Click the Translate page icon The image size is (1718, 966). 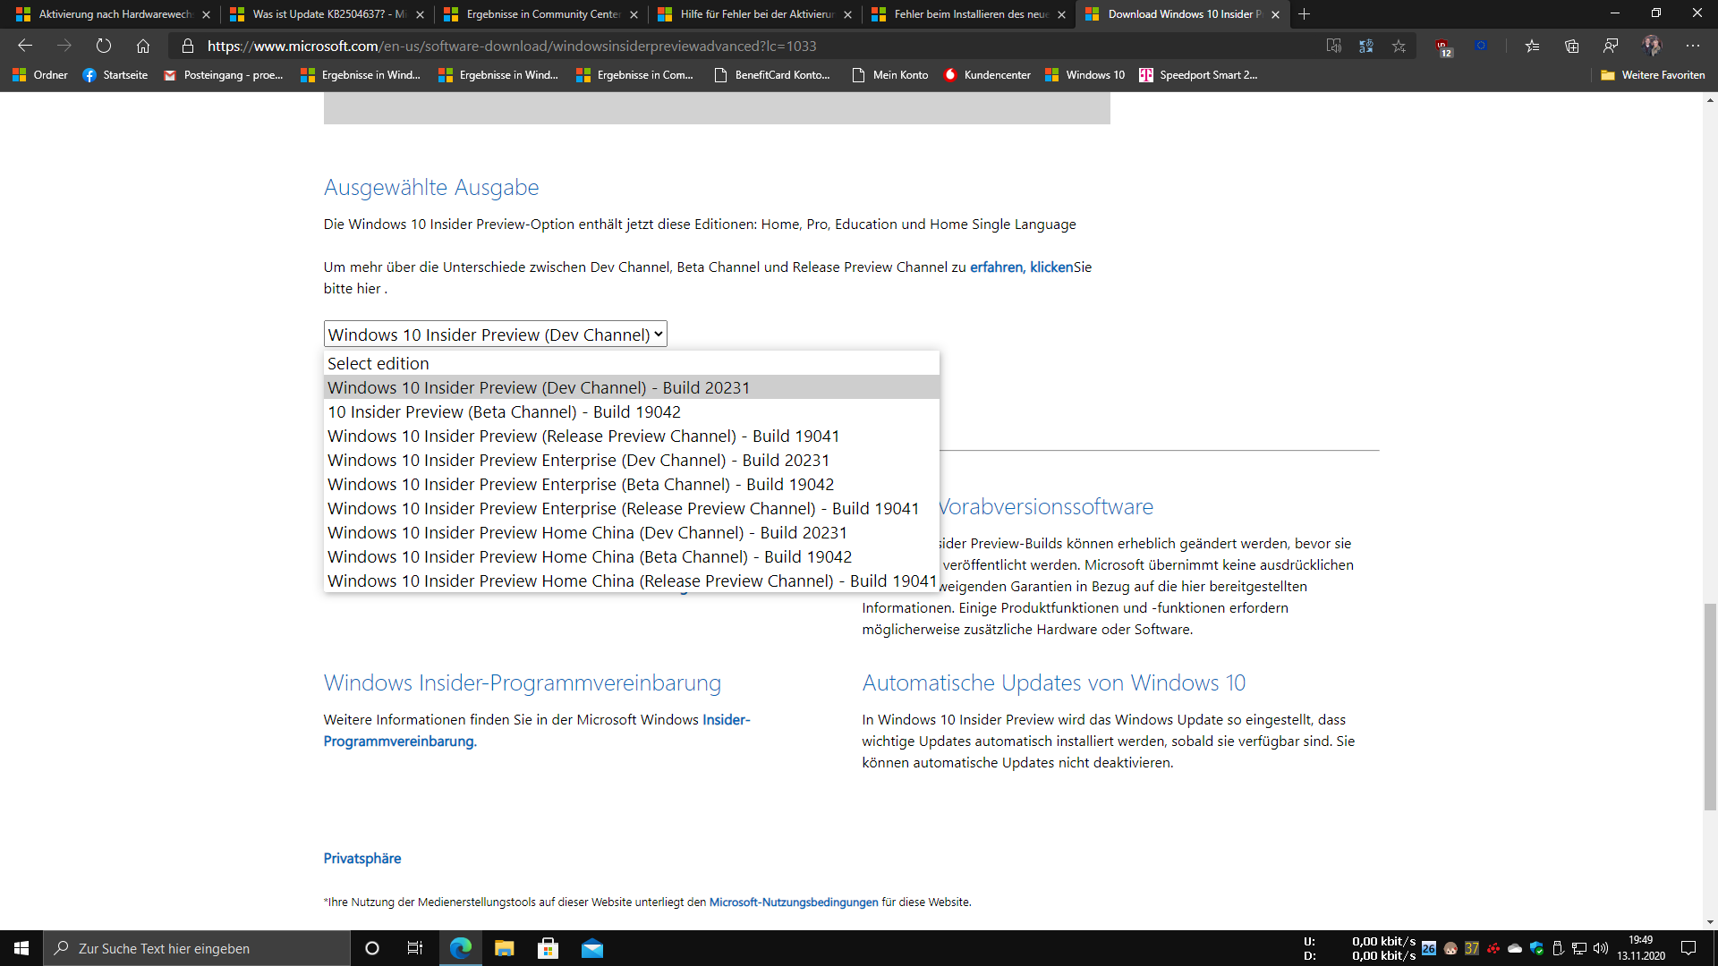(x=1365, y=46)
